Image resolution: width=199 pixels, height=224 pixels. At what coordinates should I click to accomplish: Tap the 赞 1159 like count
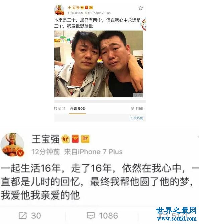click(x=137, y=109)
